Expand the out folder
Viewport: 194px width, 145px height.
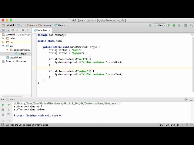3,42
